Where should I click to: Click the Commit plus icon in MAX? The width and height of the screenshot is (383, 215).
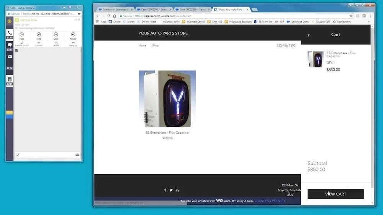(x=39, y=44)
